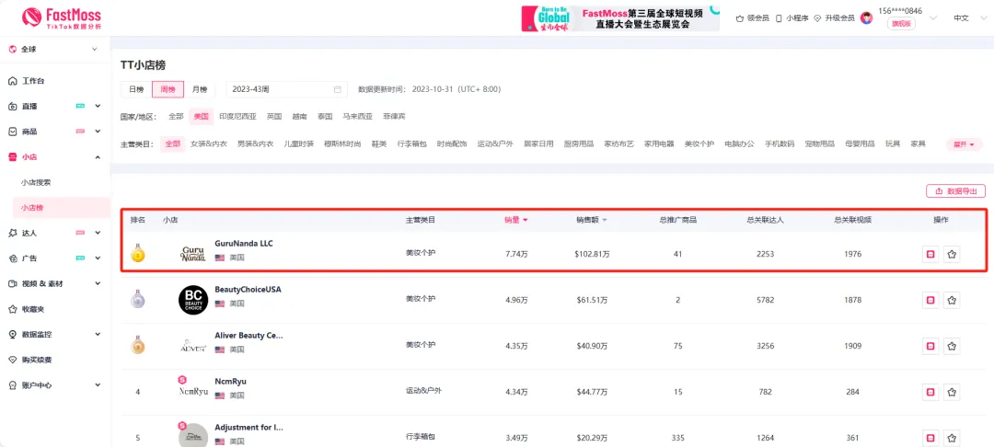994x447 pixels.
Task: Expand the 直播 sidebar menu
Action: click(98, 107)
